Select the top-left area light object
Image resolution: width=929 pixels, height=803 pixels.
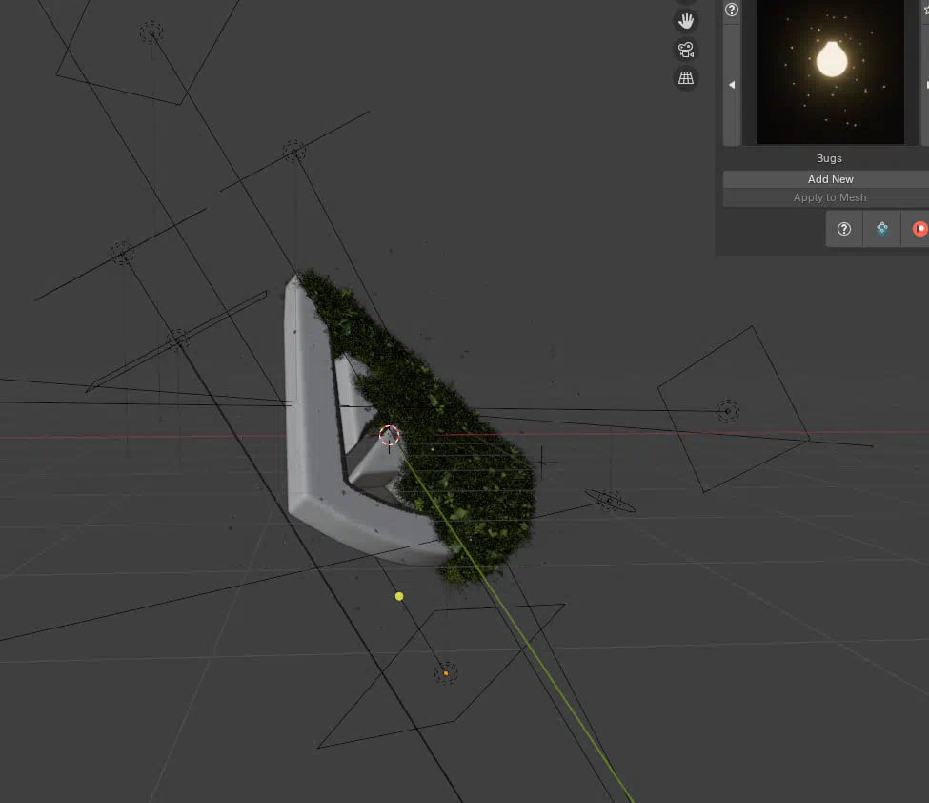coord(151,32)
